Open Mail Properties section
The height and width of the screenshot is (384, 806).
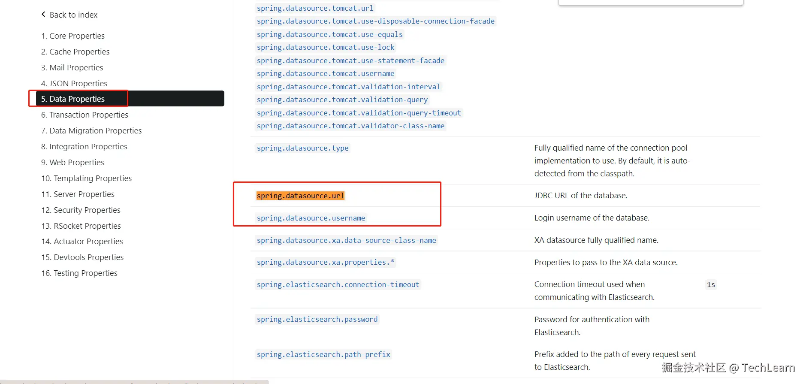click(72, 67)
